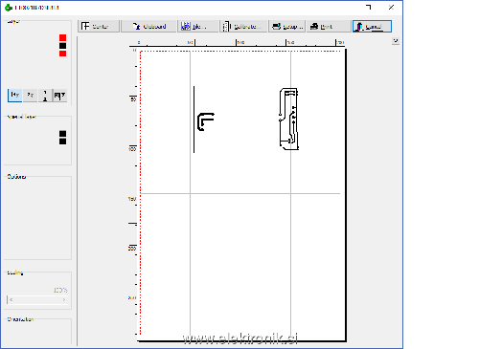Viewport: 479px width, 349px height.
Task: Click the topmost red layer color swatch
Action: [62, 37]
